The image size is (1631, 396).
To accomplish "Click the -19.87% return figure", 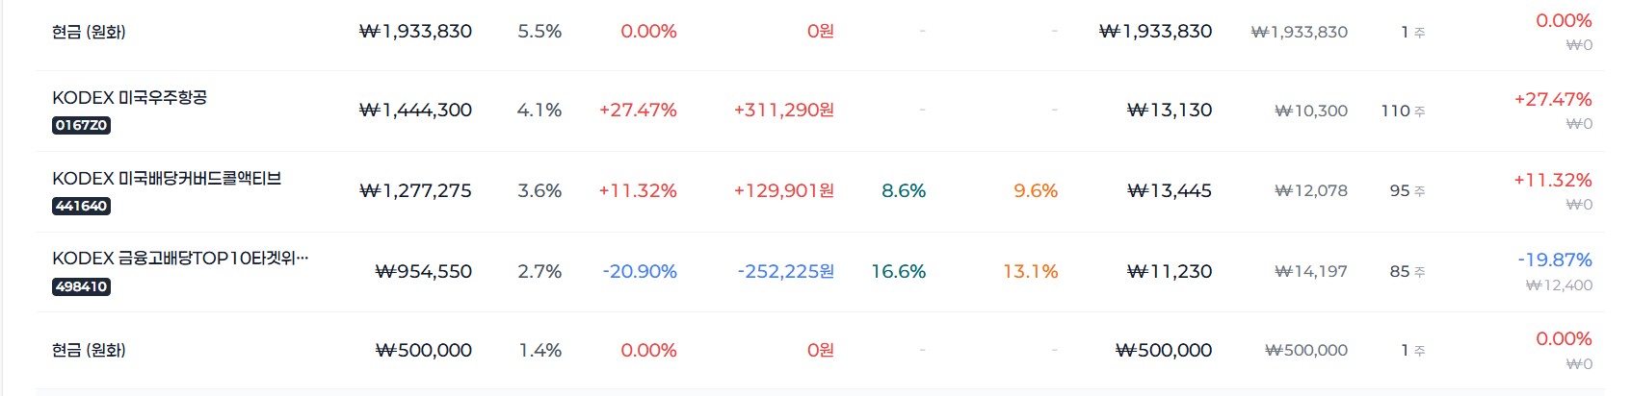I will click(1555, 260).
